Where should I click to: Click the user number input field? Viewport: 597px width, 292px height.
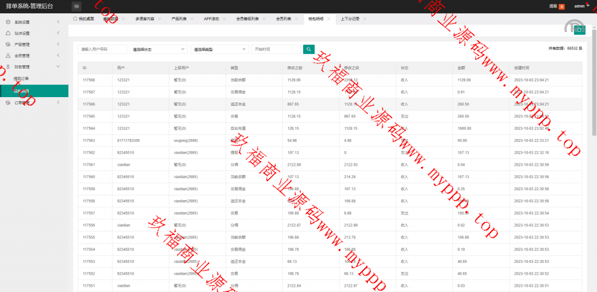(x=102, y=49)
